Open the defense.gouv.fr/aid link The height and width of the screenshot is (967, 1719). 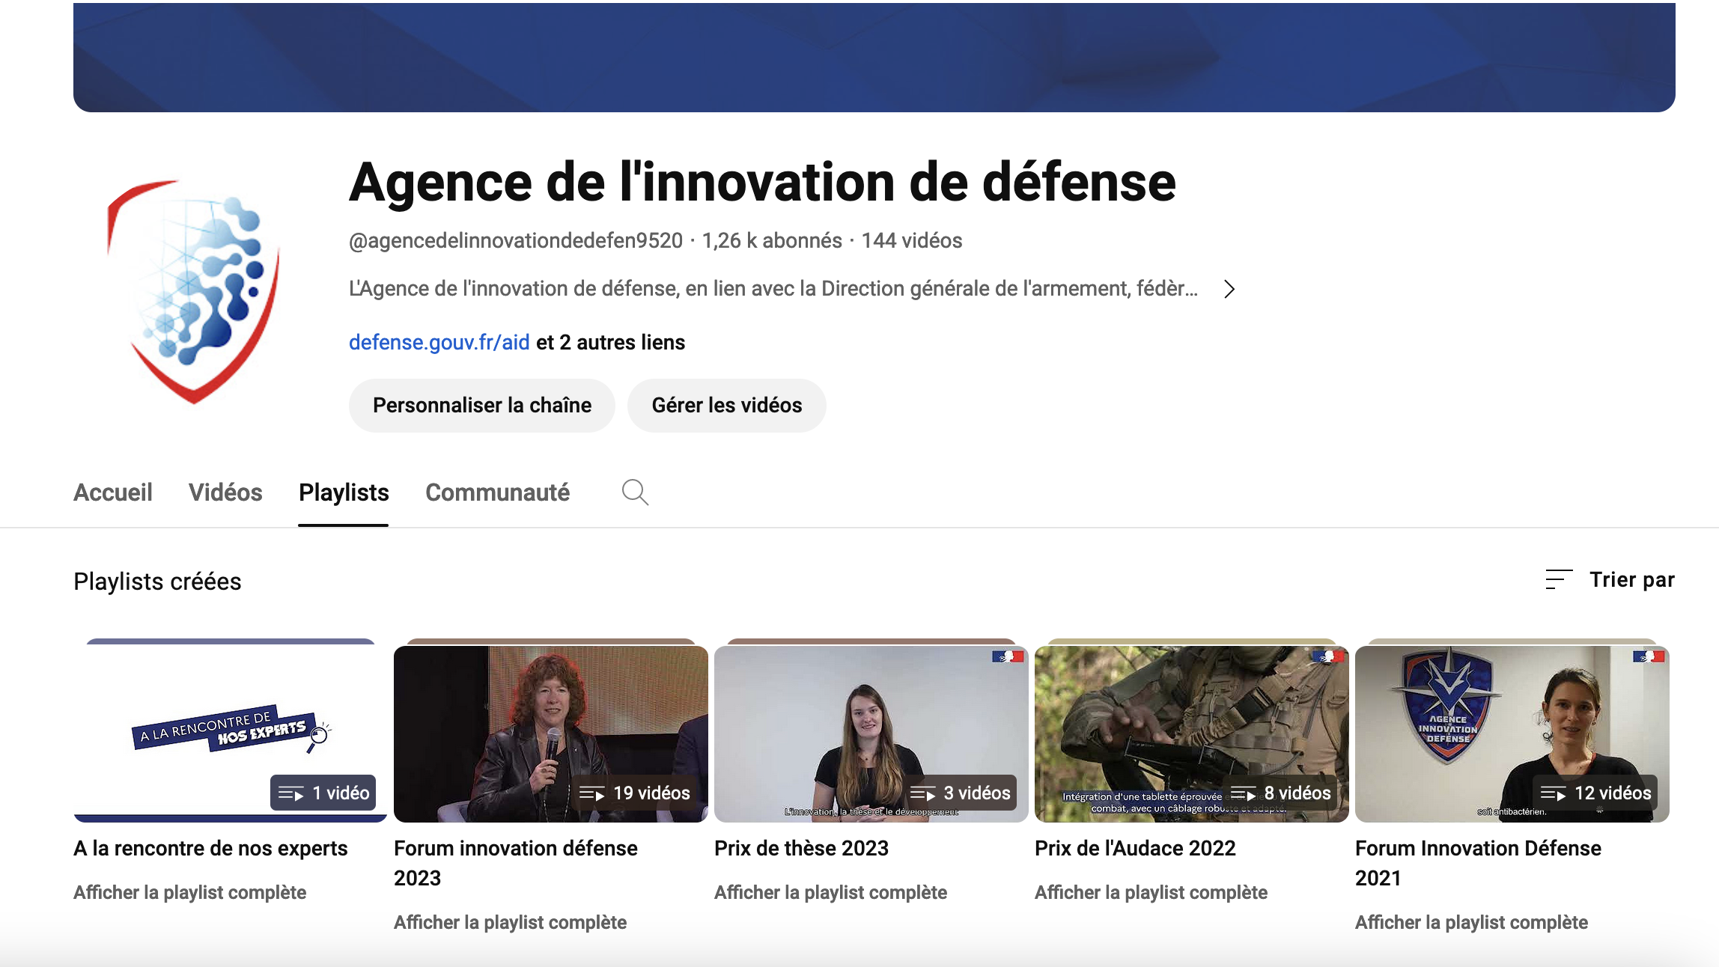click(x=439, y=343)
